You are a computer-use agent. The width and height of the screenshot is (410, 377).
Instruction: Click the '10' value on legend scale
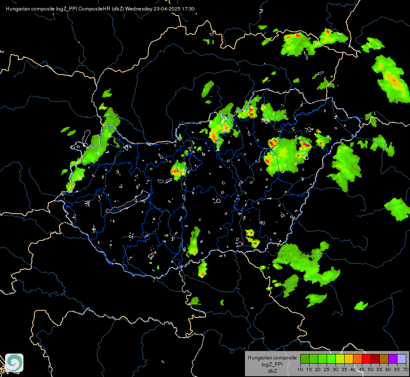300,369
